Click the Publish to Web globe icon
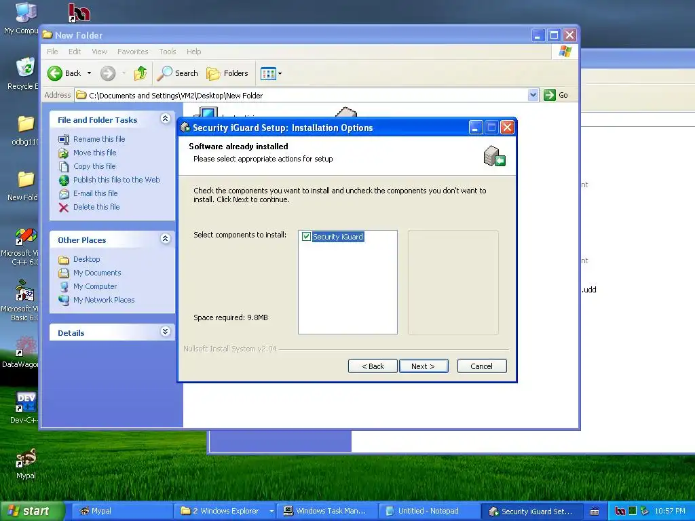The width and height of the screenshot is (695, 521). coord(64,180)
